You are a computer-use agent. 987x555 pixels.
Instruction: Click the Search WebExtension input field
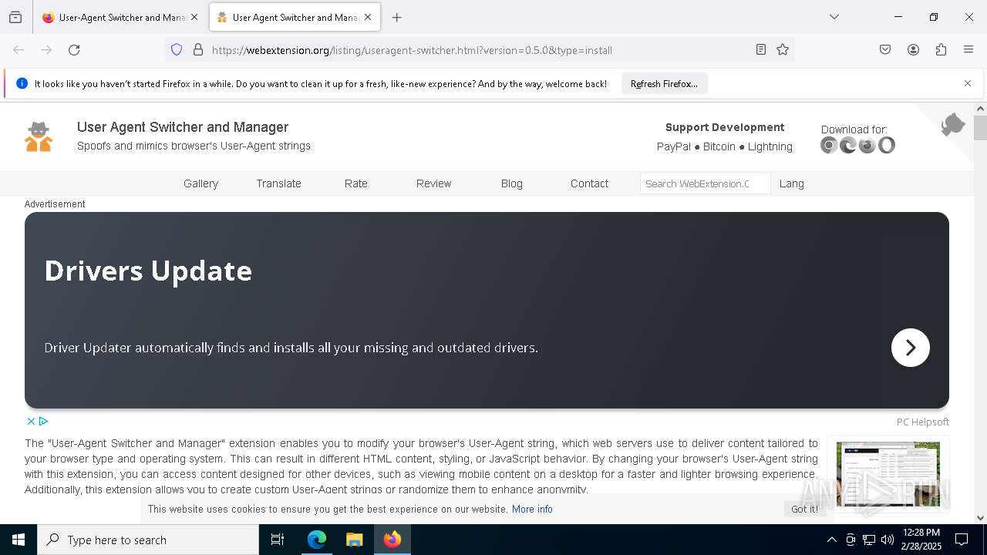[x=706, y=183]
